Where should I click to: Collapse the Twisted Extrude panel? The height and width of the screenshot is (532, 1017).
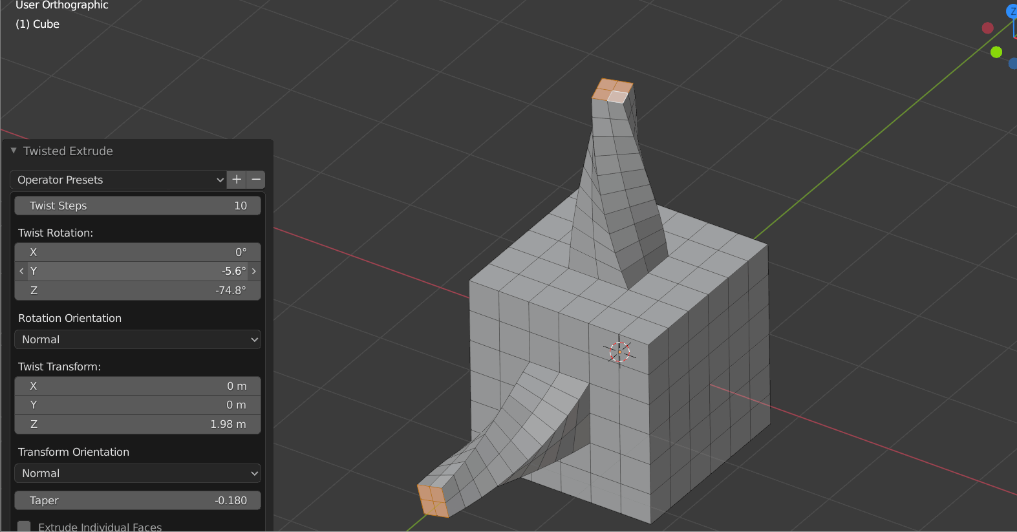14,151
